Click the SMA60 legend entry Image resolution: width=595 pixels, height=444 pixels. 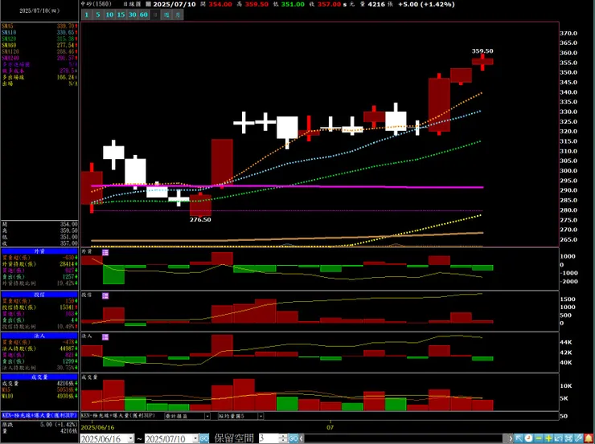pos(39,45)
